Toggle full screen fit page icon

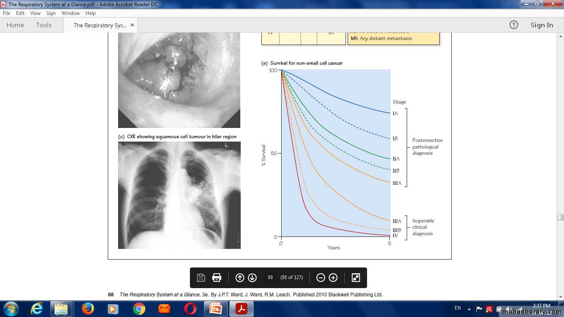355,278
